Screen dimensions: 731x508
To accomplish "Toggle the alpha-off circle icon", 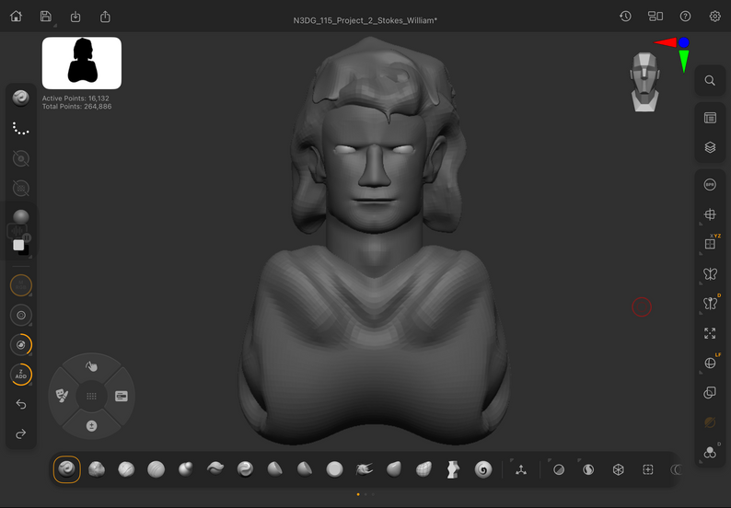I will pyautogui.click(x=21, y=158).
